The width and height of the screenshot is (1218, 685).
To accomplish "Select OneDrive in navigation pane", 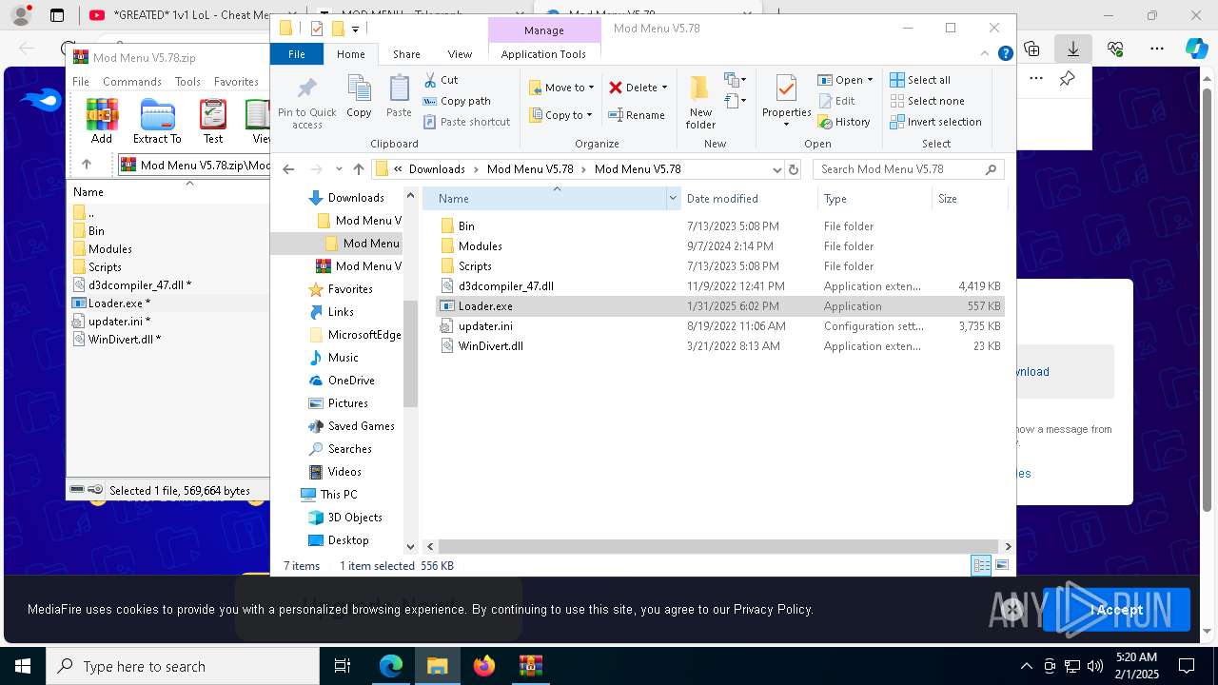I will (x=351, y=381).
